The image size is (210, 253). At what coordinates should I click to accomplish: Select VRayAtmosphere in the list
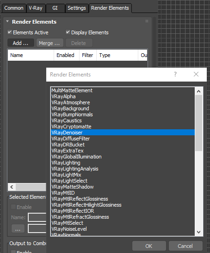[x=123, y=102]
